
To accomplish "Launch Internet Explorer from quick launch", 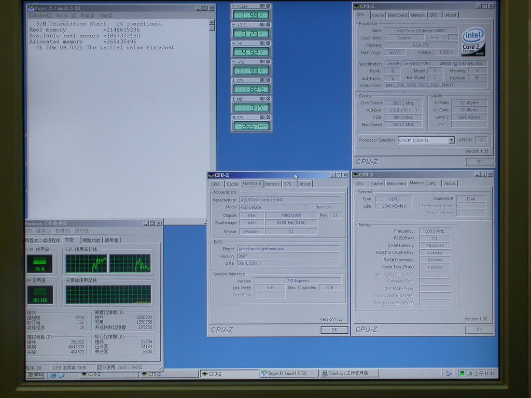I will [x=53, y=375].
